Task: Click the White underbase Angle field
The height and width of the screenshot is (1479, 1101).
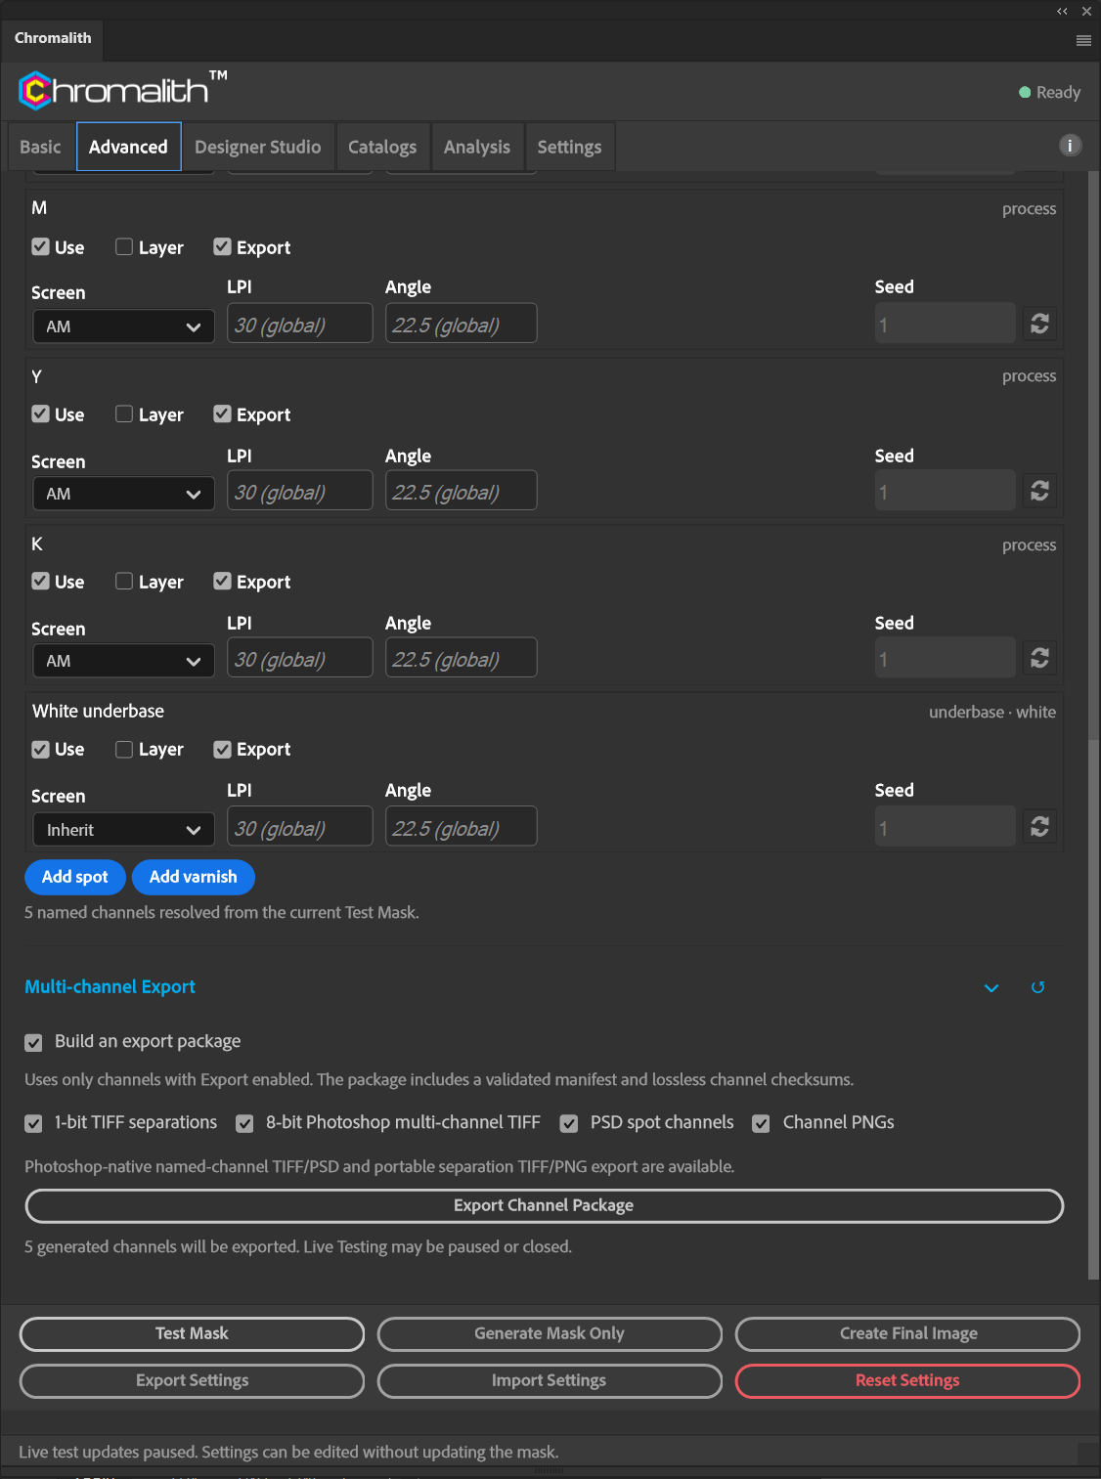Action: 462,827
